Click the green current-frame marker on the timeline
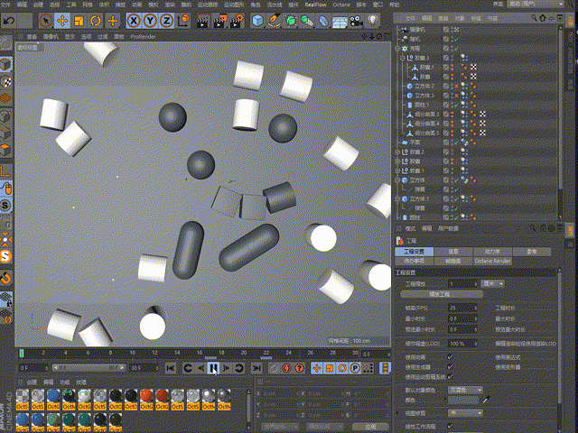Viewport: 578px width, 433px height. click(22, 354)
